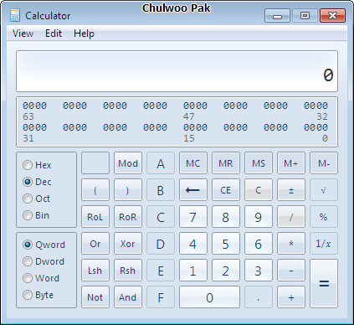The width and height of the screenshot is (354, 325).
Task: Click the digit 9 button
Action: tap(259, 217)
